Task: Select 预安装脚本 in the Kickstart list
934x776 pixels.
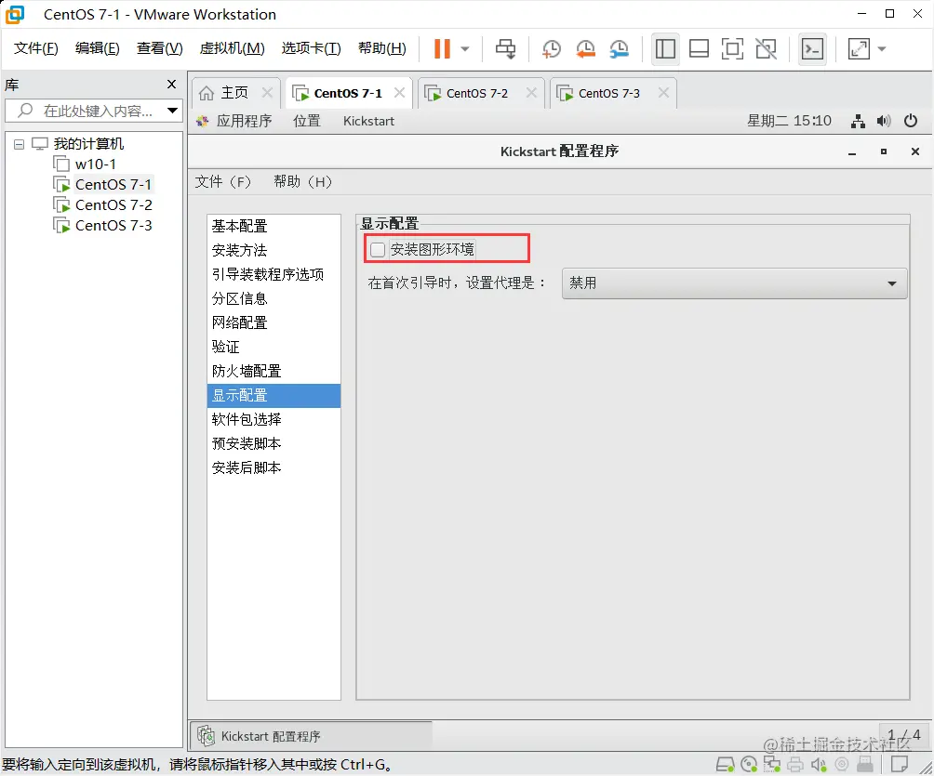Action: point(274,444)
